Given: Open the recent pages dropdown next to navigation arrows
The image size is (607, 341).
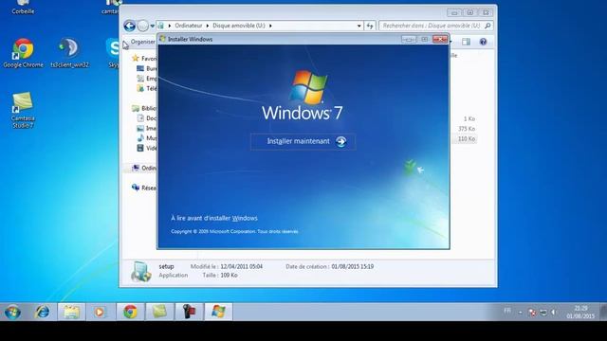Looking at the screenshot, I should (x=152, y=26).
